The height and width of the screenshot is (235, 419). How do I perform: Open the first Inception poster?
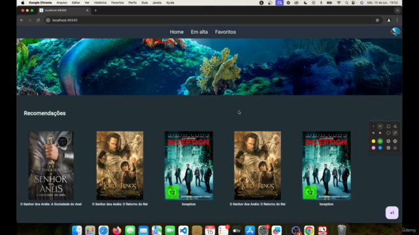(x=189, y=165)
